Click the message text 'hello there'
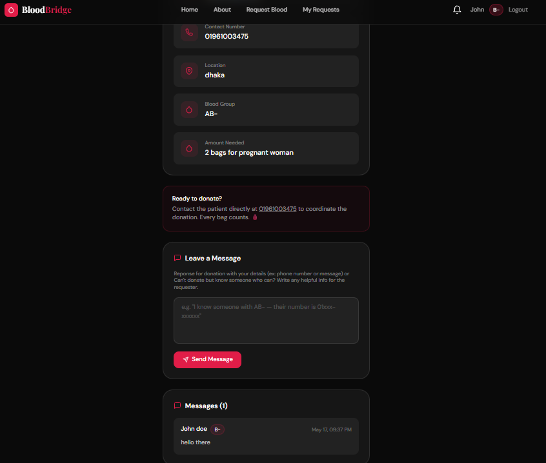 (x=196, y=442)
